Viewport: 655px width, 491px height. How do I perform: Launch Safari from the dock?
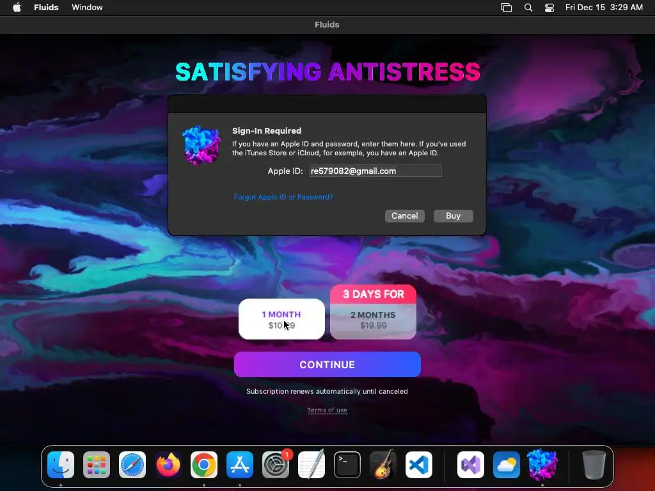[132, 465]
